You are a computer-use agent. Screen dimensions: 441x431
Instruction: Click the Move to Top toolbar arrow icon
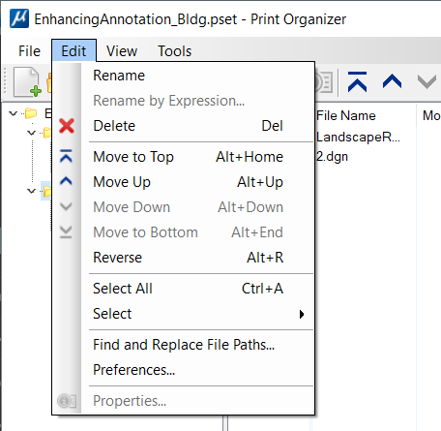coord(357,81)
